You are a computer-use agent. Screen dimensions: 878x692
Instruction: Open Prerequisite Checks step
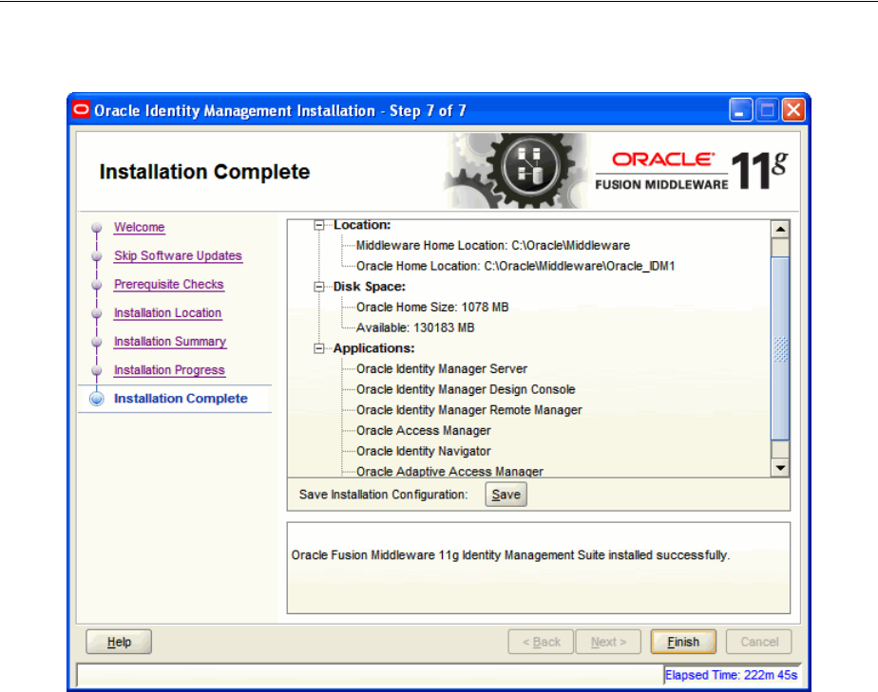(x=168, y=284)
